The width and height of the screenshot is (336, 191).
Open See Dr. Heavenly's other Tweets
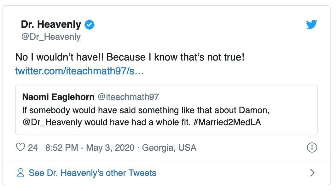[x=92, y=173]
